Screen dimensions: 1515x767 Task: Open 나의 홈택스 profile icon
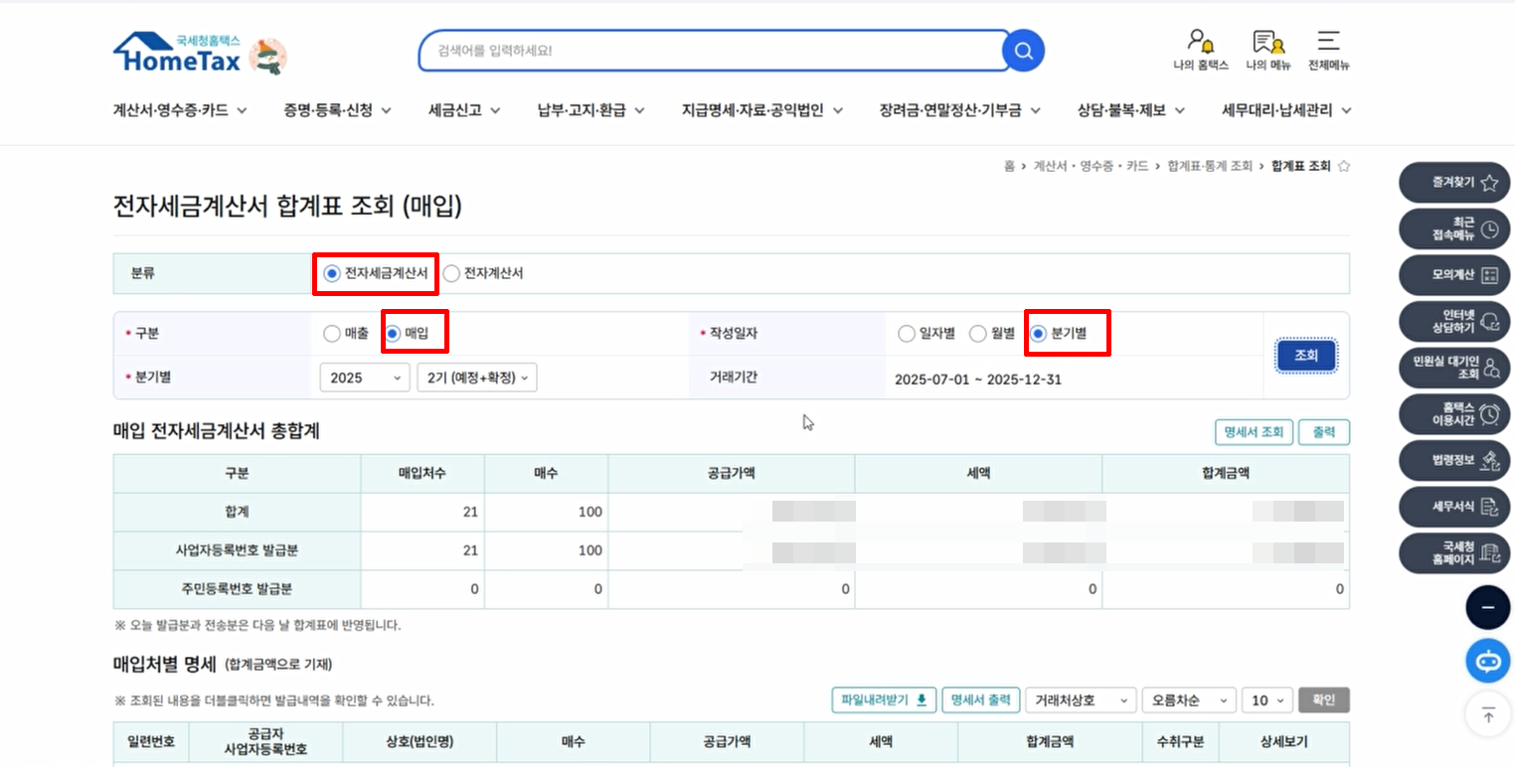click(x=1200, y=43)
